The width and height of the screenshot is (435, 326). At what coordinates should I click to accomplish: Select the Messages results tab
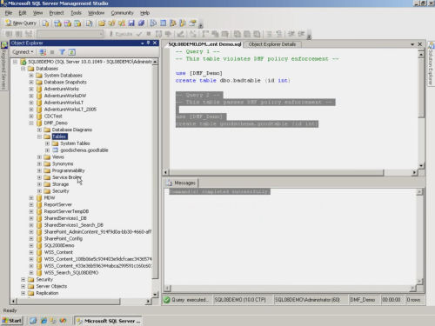click(x=181, y=183)
